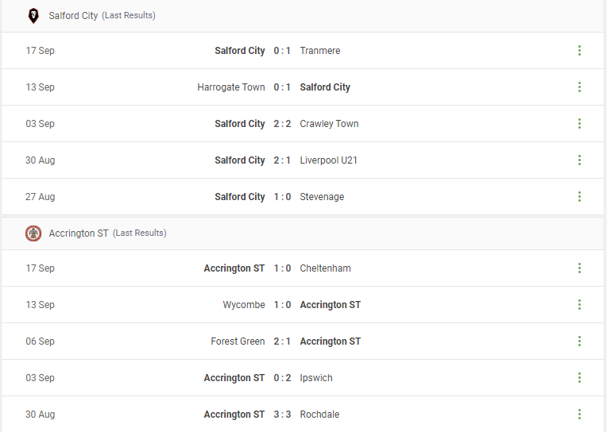Open three-dot menu for Ipswich match

click(579, 378)
